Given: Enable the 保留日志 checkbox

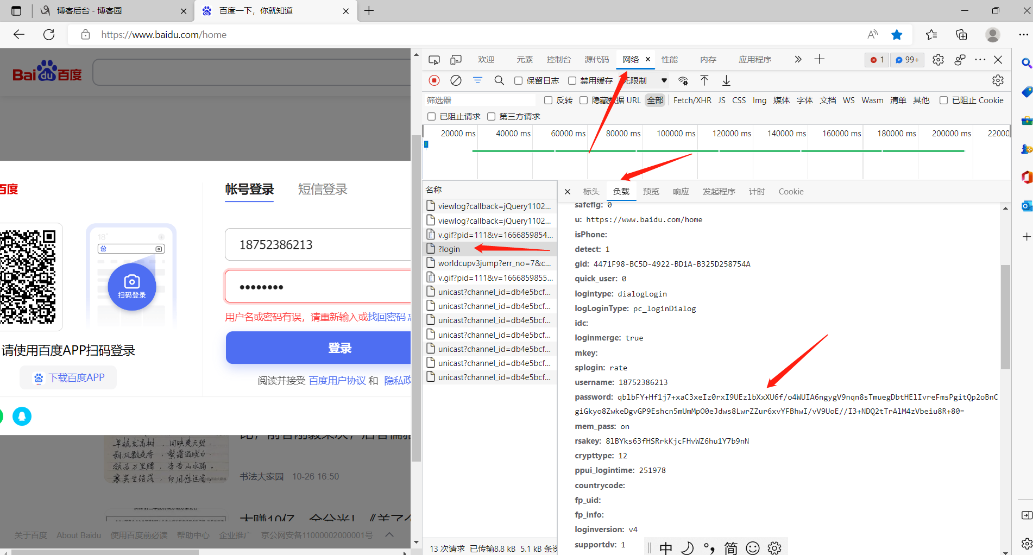Looking at the screenshot, I should (x=519, y=81).
